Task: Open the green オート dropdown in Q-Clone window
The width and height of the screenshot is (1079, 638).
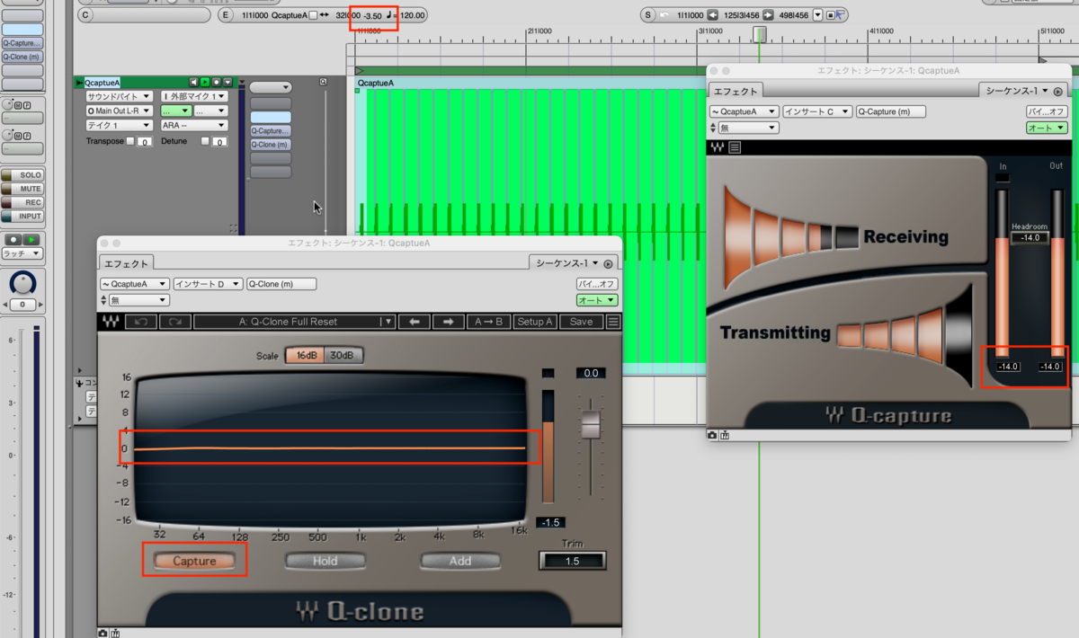Action: pos(597,300)
